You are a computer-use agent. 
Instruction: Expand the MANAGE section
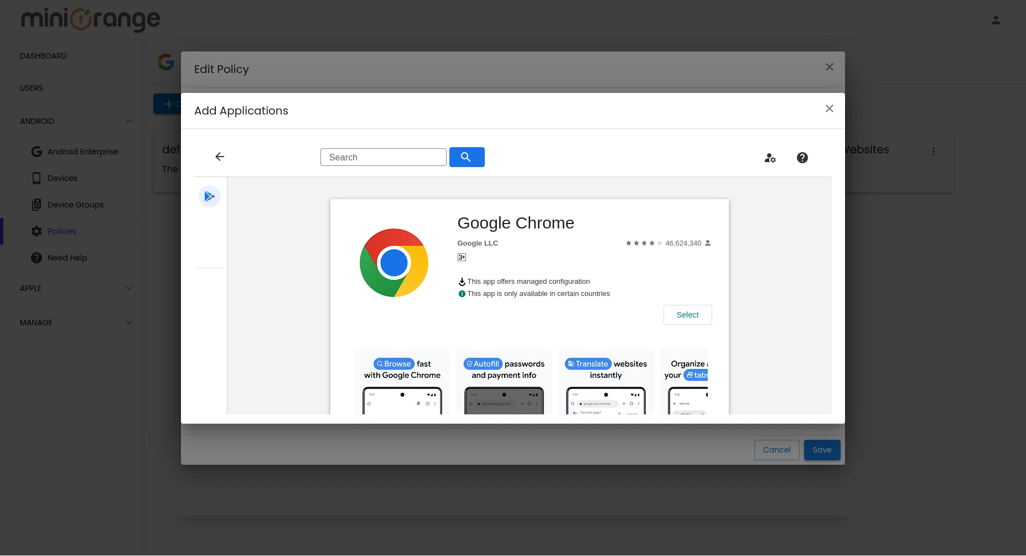[x=128, y=323]
